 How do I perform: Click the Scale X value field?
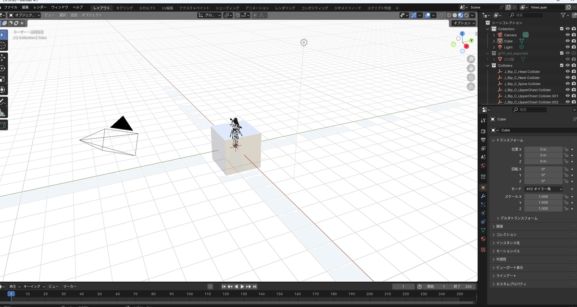(x=543, y=197)
